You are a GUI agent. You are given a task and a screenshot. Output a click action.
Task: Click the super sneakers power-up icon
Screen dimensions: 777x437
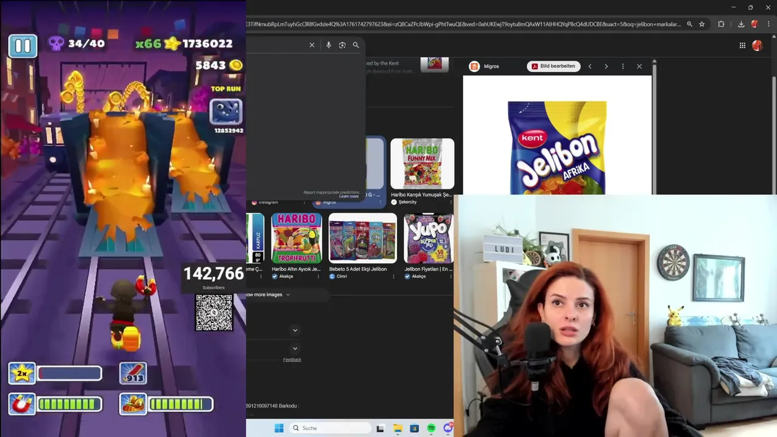pyautogui.click(x=132, y=404)
